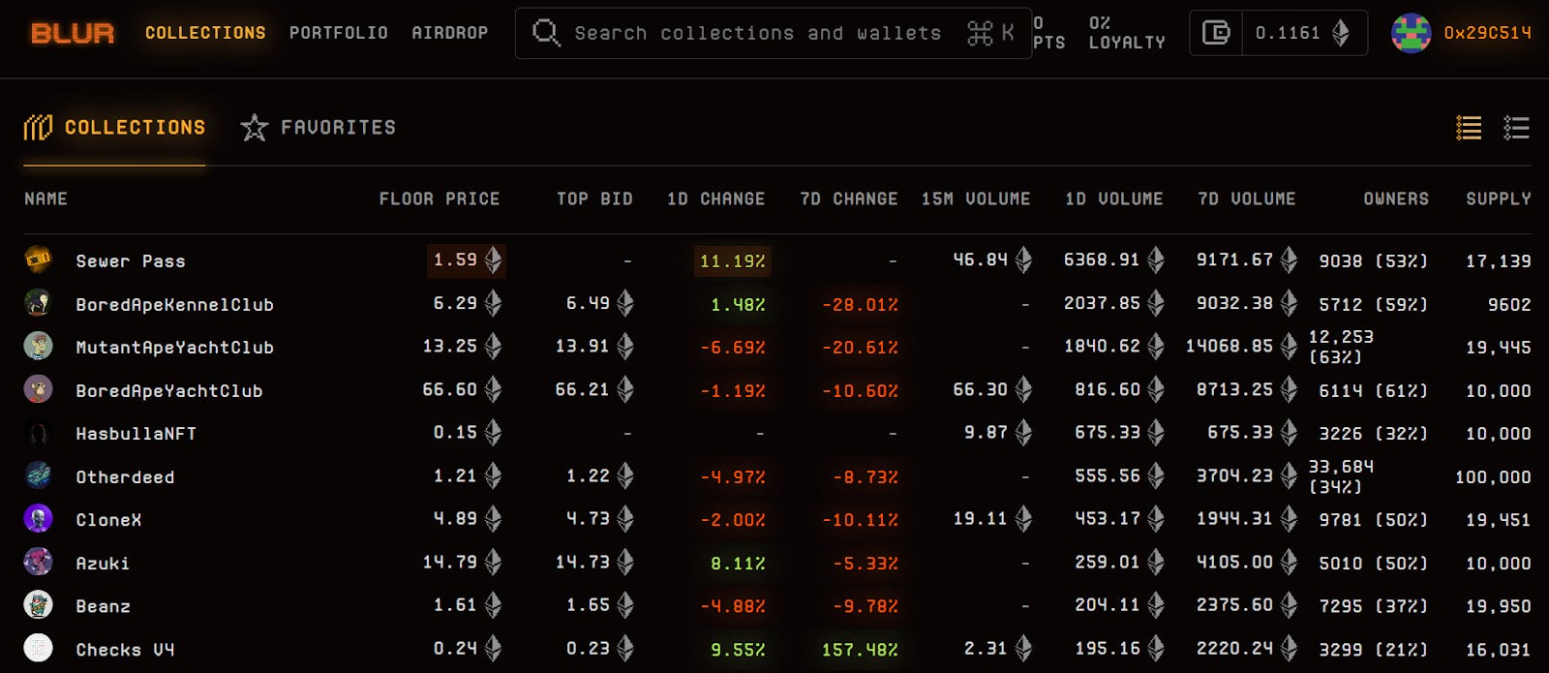Click the MutantApeYachtClub thumbnail
Image resolution: width=1549 pixels, height=673 pixels.
pyautogui.click(x=38, y=346)
